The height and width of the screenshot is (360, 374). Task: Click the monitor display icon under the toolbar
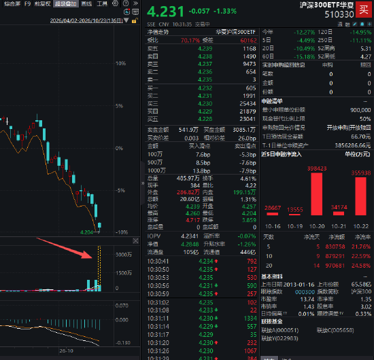point(135,12)
